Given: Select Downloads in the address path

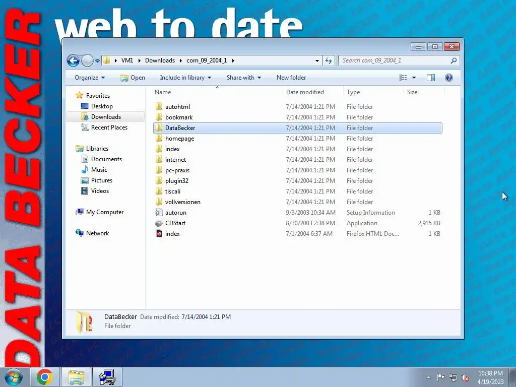Looking at the screenshot, I should tap(160, 60).
